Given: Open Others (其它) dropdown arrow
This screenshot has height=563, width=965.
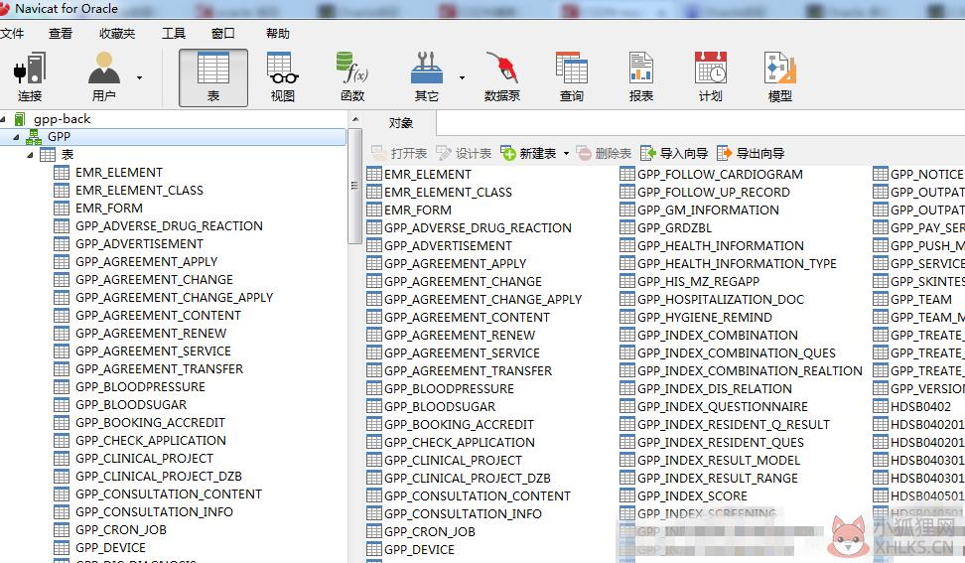Looking at the screenshot, I should click(462, 77).
